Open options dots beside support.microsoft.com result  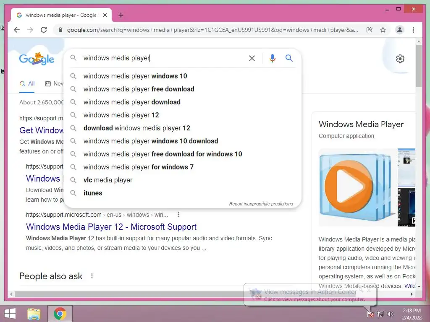(x=178, y=215)
